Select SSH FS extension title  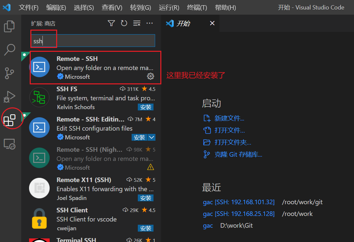(x=67, y=89)
